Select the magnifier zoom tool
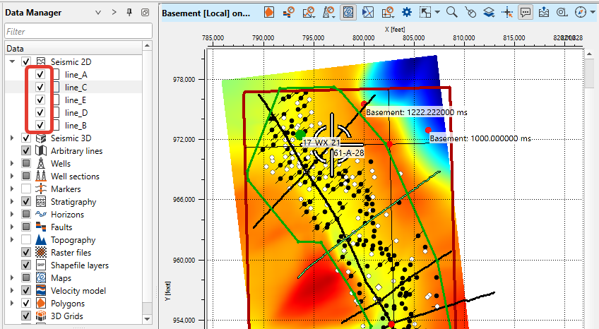 point(452,13)
